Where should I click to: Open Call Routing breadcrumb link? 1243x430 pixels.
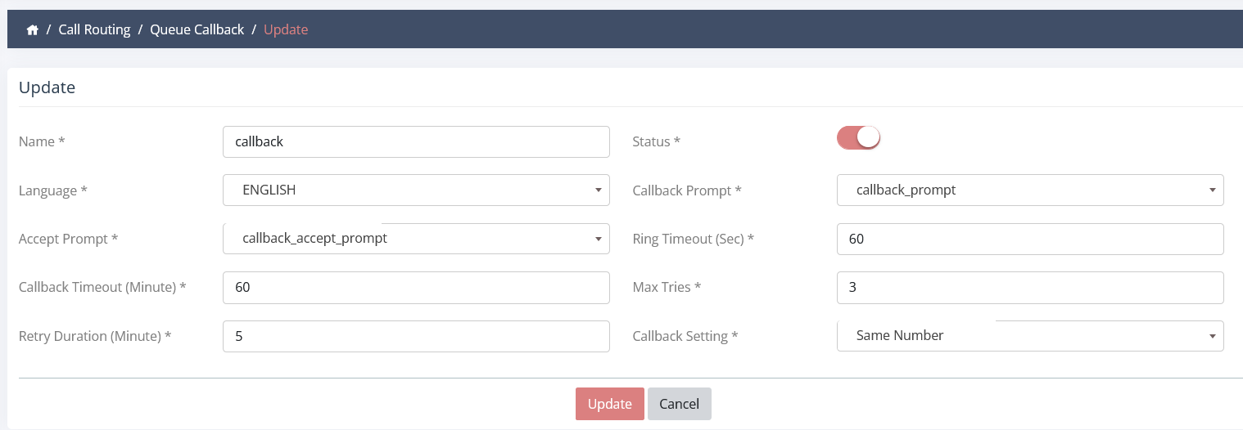[x=94, y=29]
